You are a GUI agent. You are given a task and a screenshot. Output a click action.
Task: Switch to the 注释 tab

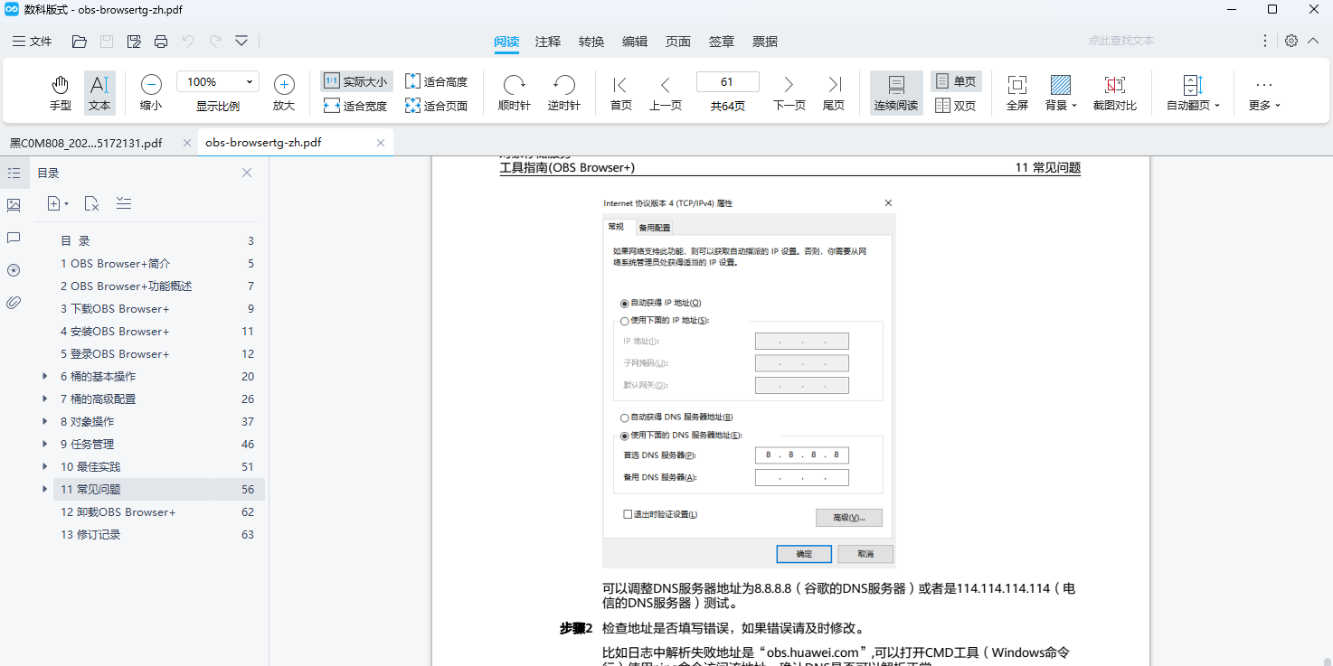coord(548,42)
